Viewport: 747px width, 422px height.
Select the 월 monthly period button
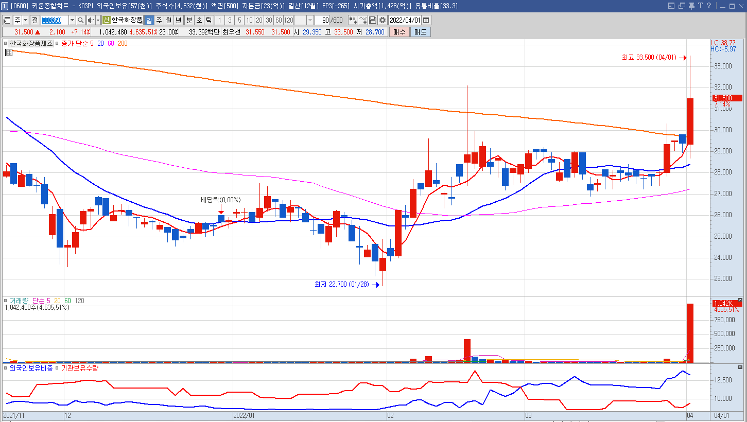click(168, 20)
